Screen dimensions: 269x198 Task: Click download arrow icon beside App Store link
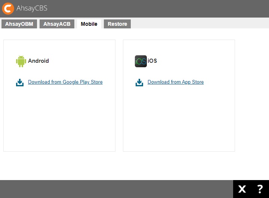pyautogui.click(x=139, y=83)
